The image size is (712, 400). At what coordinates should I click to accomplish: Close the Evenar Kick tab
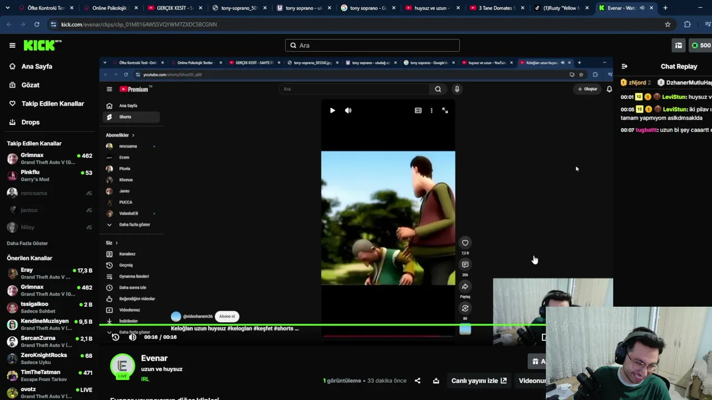point(651,8)
